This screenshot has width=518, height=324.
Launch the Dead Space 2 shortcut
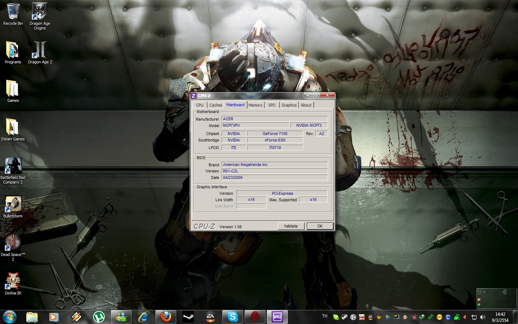point(13,248)
